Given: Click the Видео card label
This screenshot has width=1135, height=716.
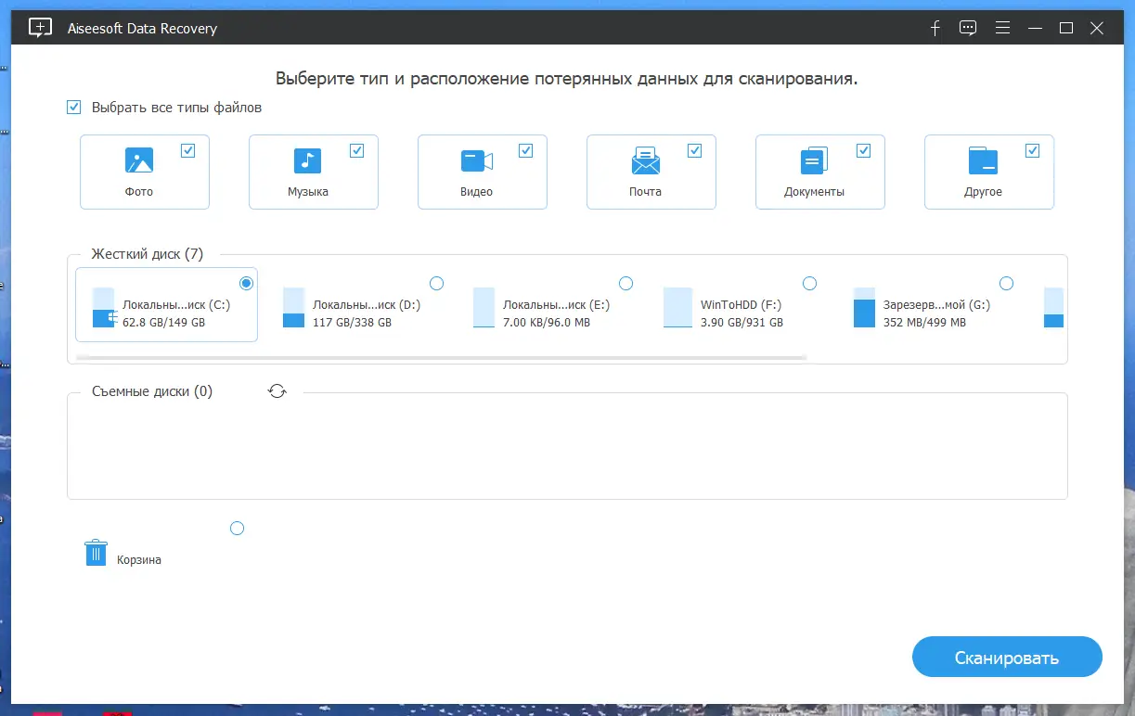Looking at the screenshot, I should point(477,192).
